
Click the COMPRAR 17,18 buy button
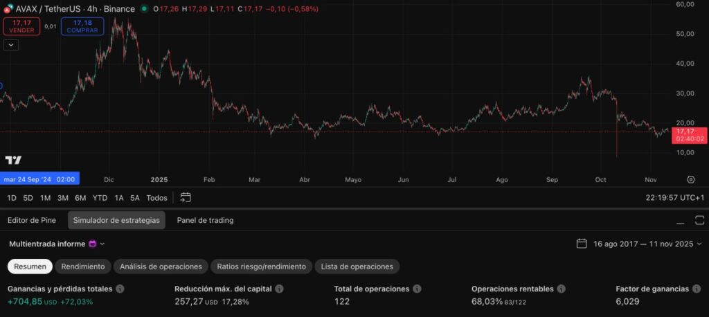point(82,26)
